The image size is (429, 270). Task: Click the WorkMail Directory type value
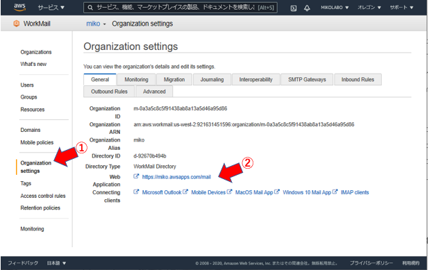click(155, 167)
